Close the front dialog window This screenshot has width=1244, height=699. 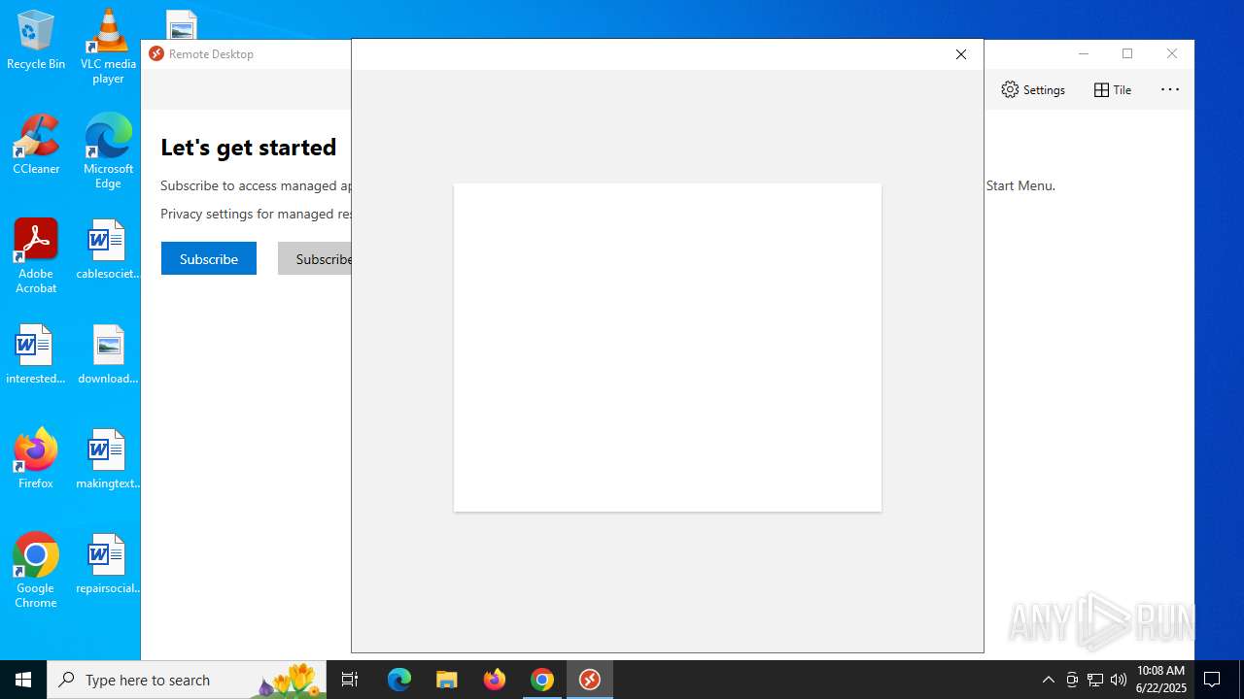961,54
